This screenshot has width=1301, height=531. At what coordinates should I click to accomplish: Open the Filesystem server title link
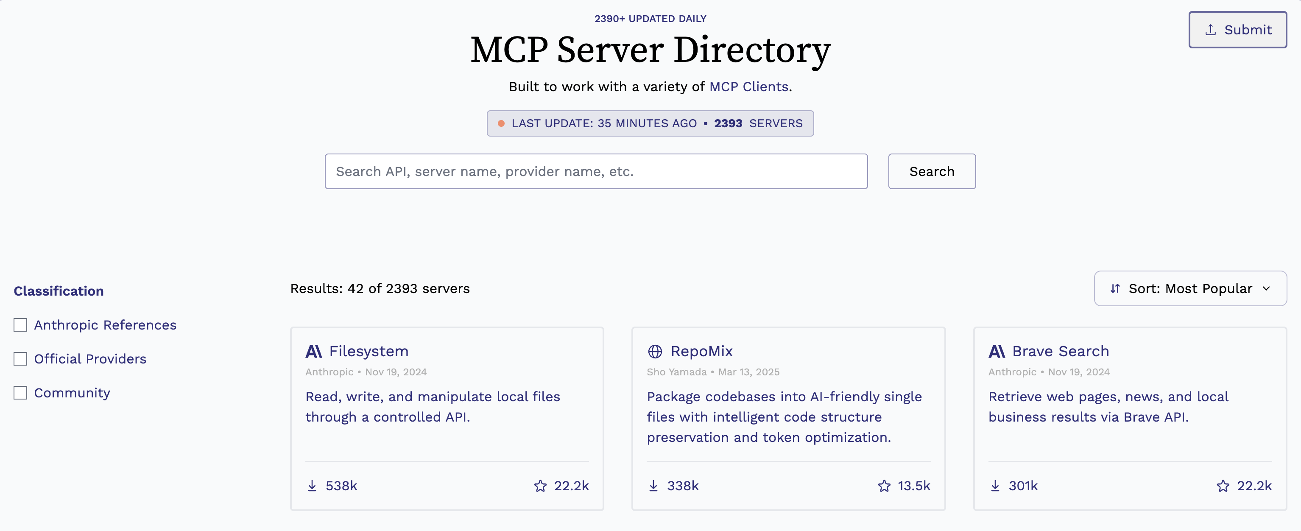point(369,351)
